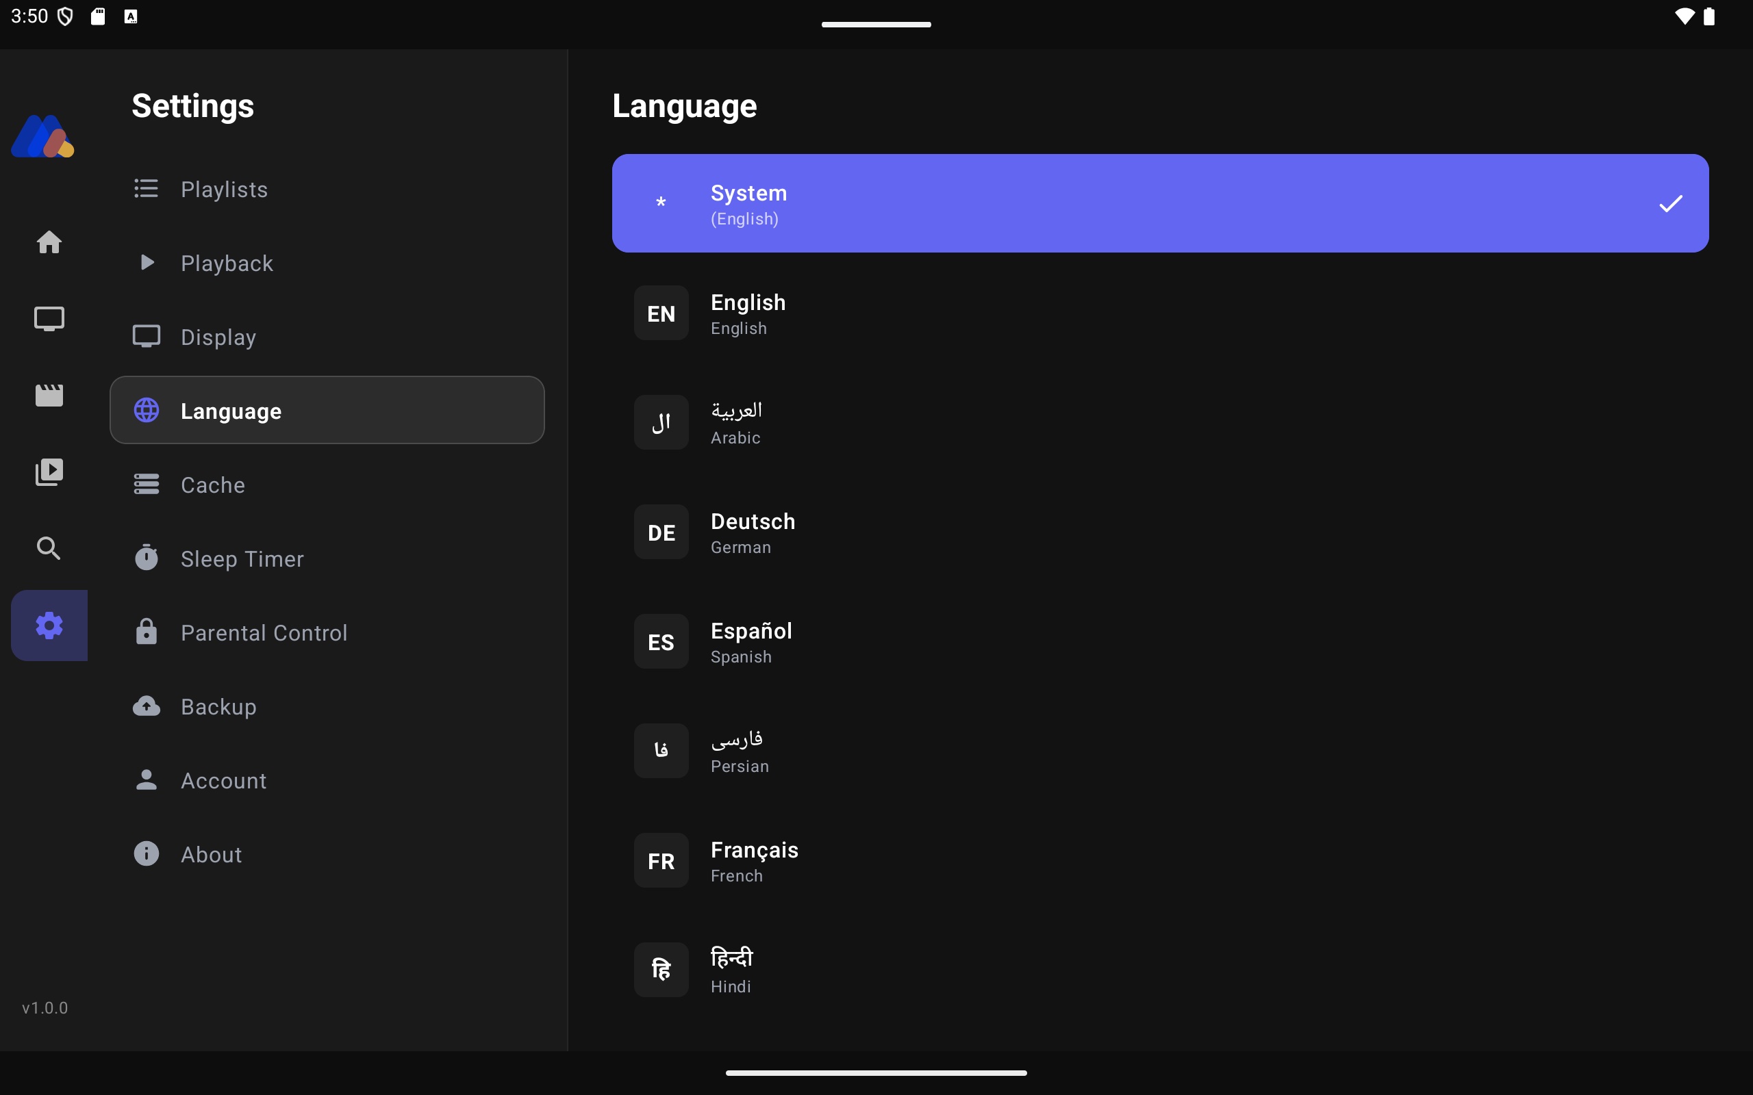Screen dimensions: 1753x1095
Task: Click the checkmark on System language
Action: 1670,203
